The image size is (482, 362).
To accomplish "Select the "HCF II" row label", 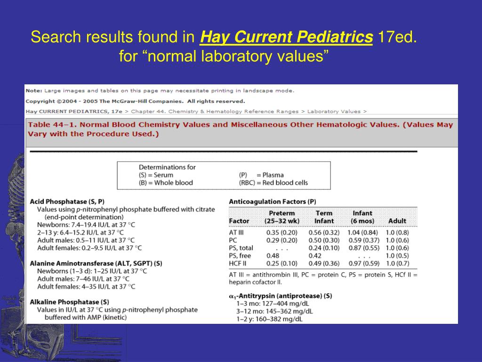I will click(x=238, y=263).
